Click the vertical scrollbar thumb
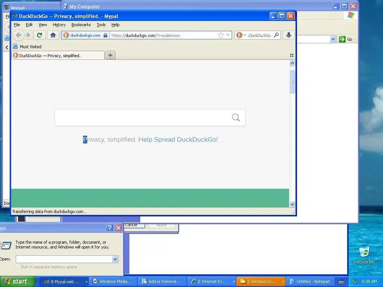Image resolution: width=383 pixels, height=287 pixels. click(x=292, y=81)
